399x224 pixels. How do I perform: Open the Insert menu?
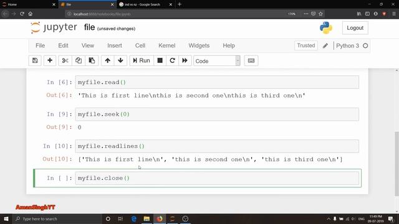(x=115, y=45)
